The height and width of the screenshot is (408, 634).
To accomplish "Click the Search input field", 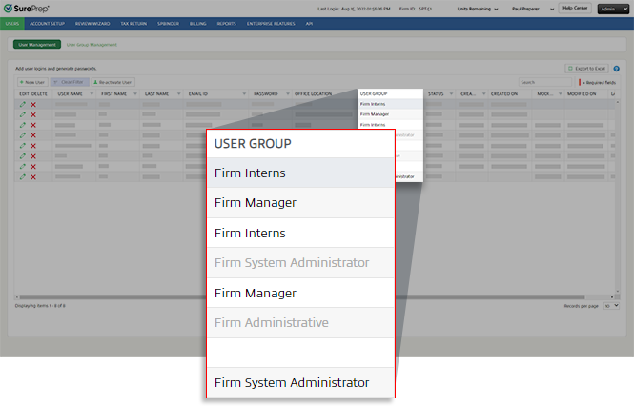I will pyautogui.click(x=545, y=82).
